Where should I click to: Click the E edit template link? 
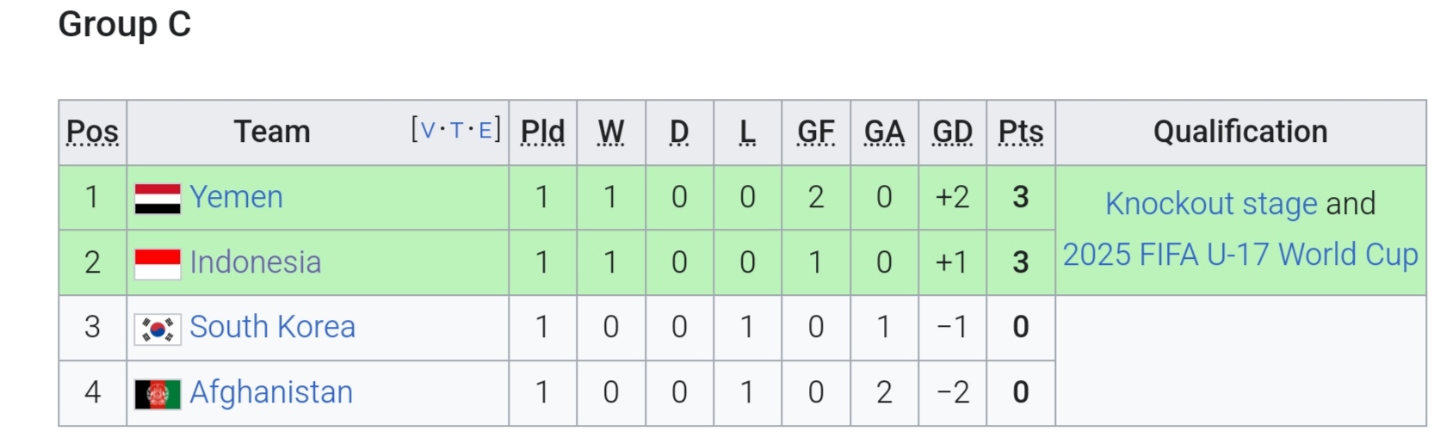click(485, 130)
